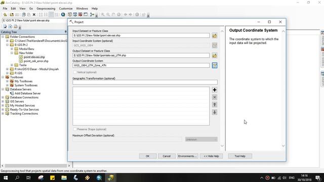Open the File menu
Image resolution: width=324 pixels, height=182 pixels.
[x=5, y=9]
